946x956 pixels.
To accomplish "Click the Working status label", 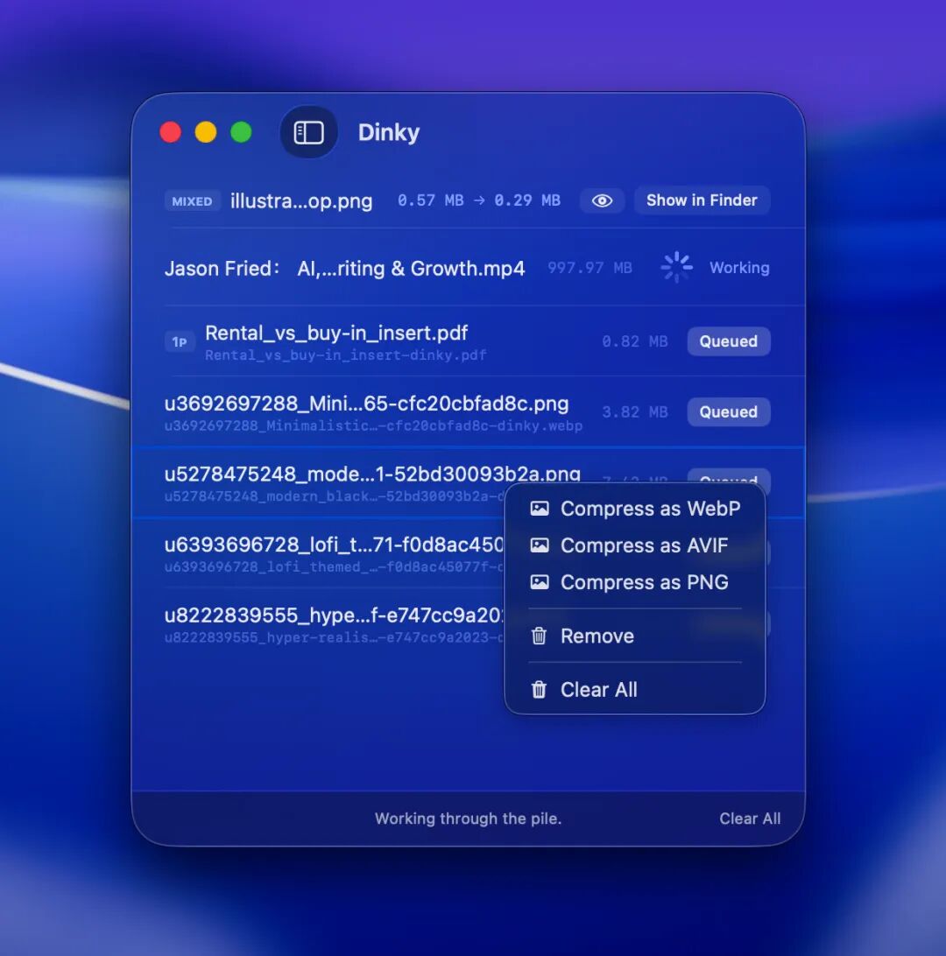I will [x=739, y=268].
